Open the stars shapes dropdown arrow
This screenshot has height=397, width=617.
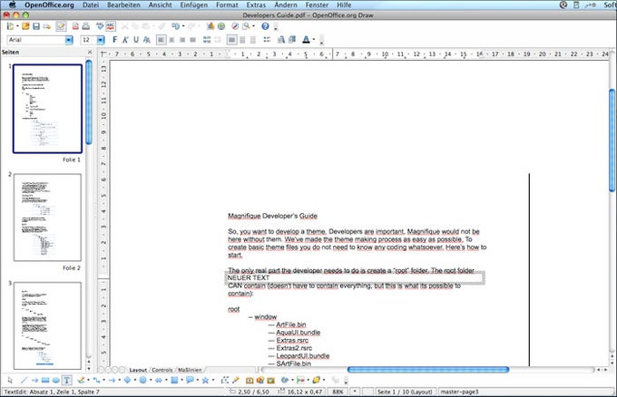[x=213, y=380]
